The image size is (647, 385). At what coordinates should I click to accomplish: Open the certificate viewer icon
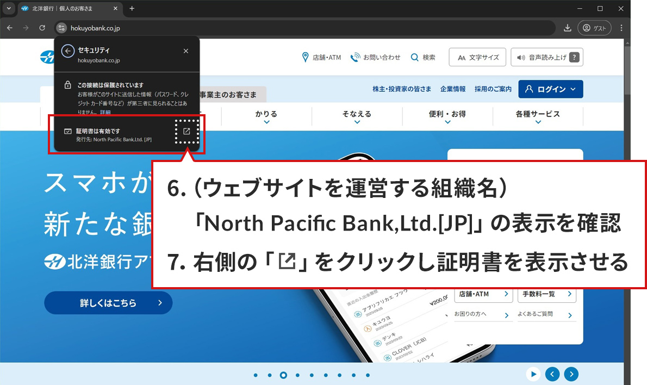click(x=186, y=131)
